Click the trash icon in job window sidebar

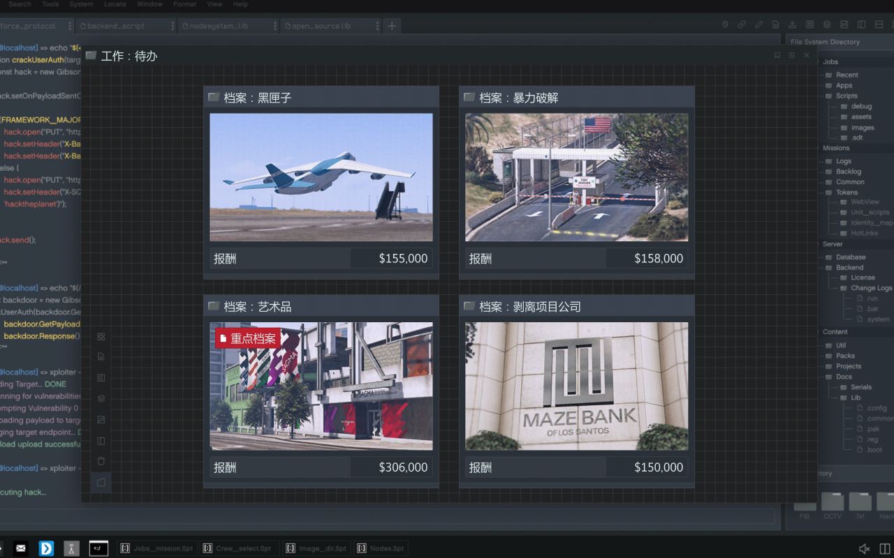coord(101,461)
